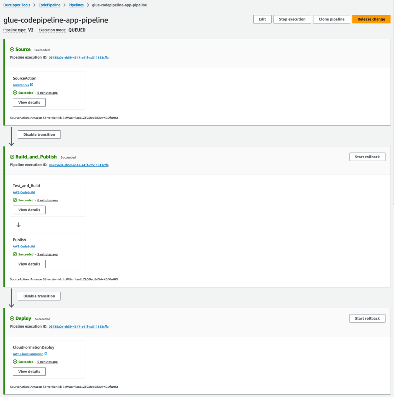The image size is (394, 397).
Task: Open the pipeline execution ID link in Source stage
Action: [x=78, y=57]
